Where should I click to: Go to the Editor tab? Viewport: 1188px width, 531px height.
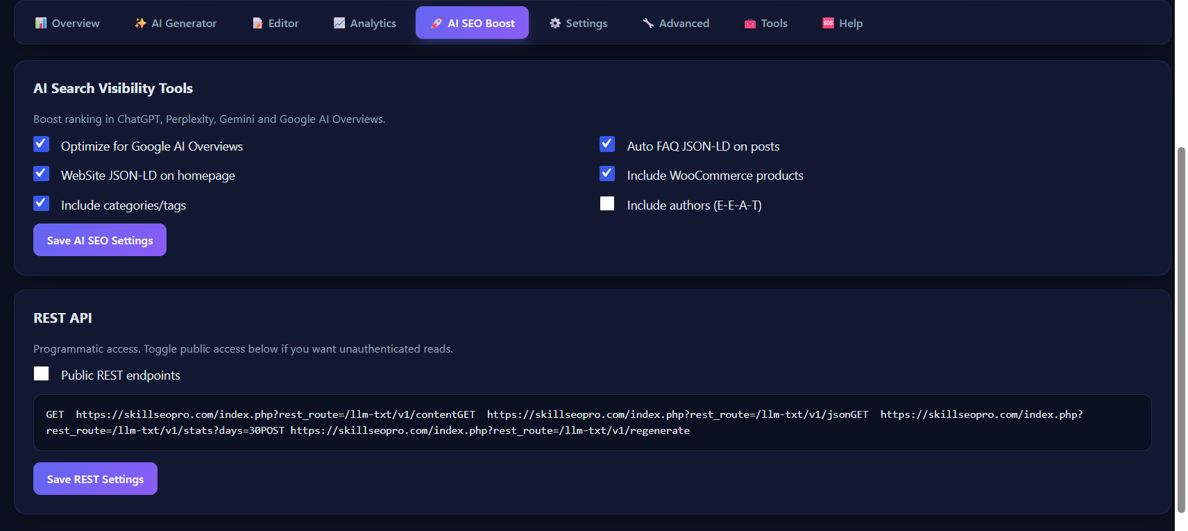tap(275, 23)
